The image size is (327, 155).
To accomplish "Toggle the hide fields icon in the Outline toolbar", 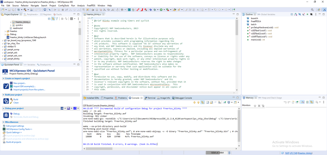I will coord(300,14).
